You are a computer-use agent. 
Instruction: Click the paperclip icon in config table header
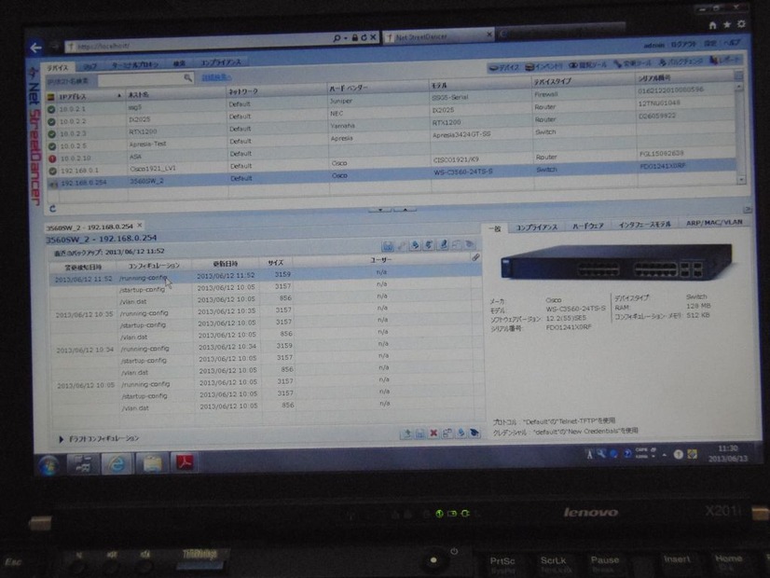pyautogui.click(x=474, y=257)
